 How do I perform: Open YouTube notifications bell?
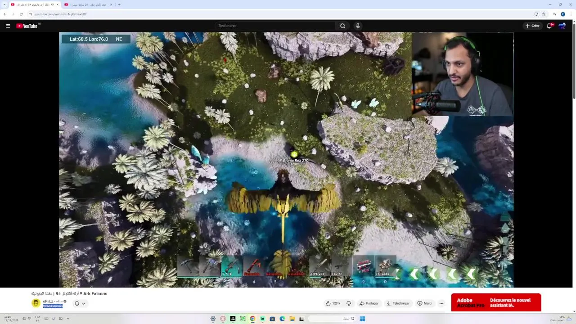pyautogui.click(x=549, y=26)
